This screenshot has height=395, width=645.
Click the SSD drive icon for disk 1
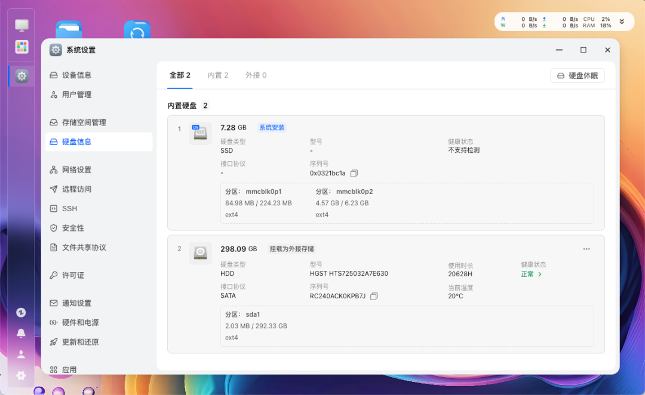click(200, 133)
